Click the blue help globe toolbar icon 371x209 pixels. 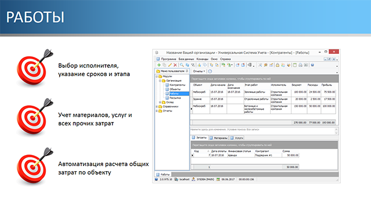click(x=312, y=65)
